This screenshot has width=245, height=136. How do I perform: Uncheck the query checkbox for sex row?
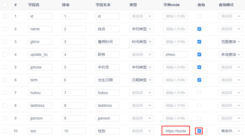click(199, 131)
